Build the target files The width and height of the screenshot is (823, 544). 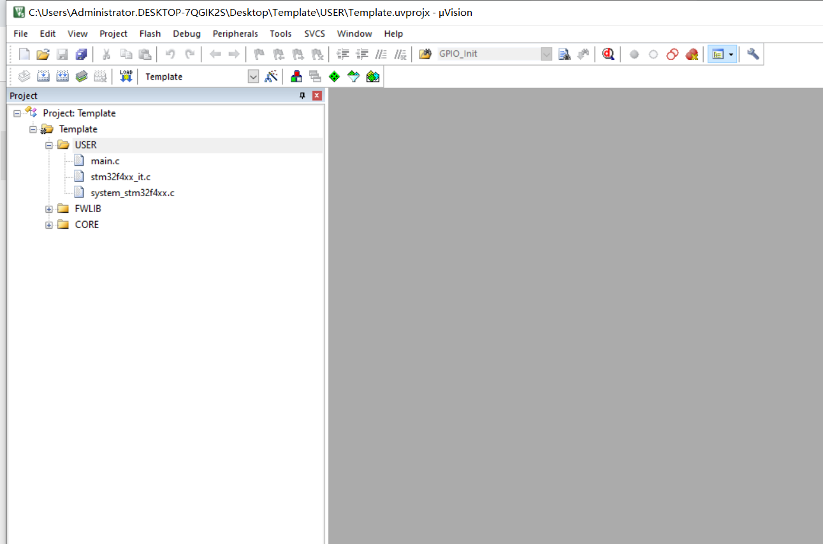(43, 76)
